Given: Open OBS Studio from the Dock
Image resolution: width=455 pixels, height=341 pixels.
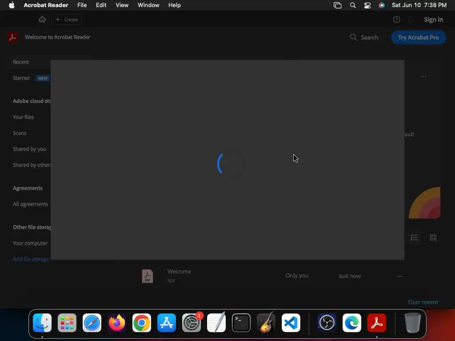Looking at the screenshot, I should coord(327,323).
